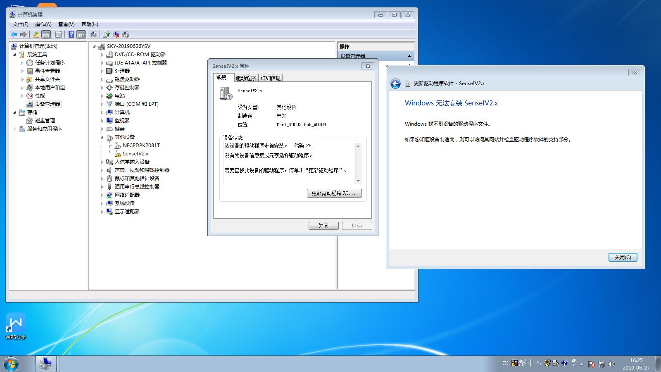Show hidden tray icons with the up arrow
Screen dimensions: 661x372
582,364
